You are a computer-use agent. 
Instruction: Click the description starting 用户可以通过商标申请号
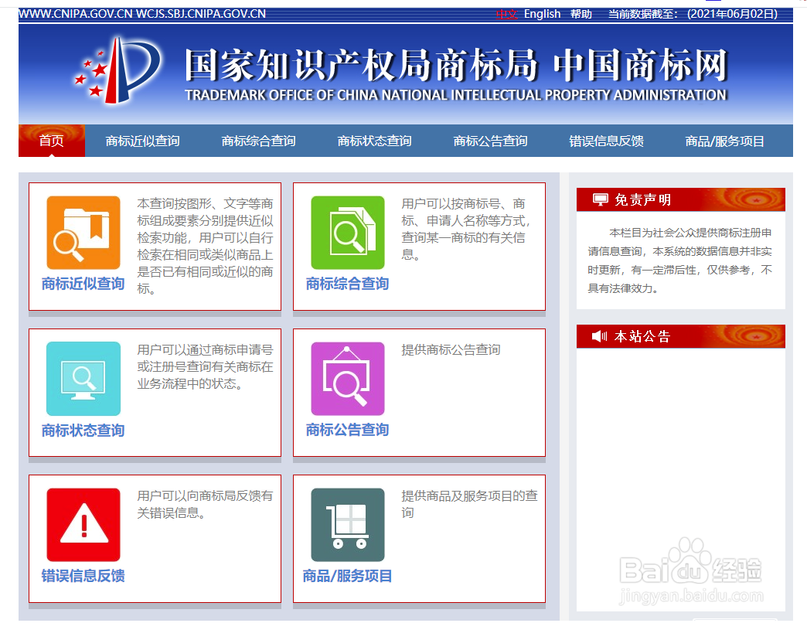click(x=205, y=367)
